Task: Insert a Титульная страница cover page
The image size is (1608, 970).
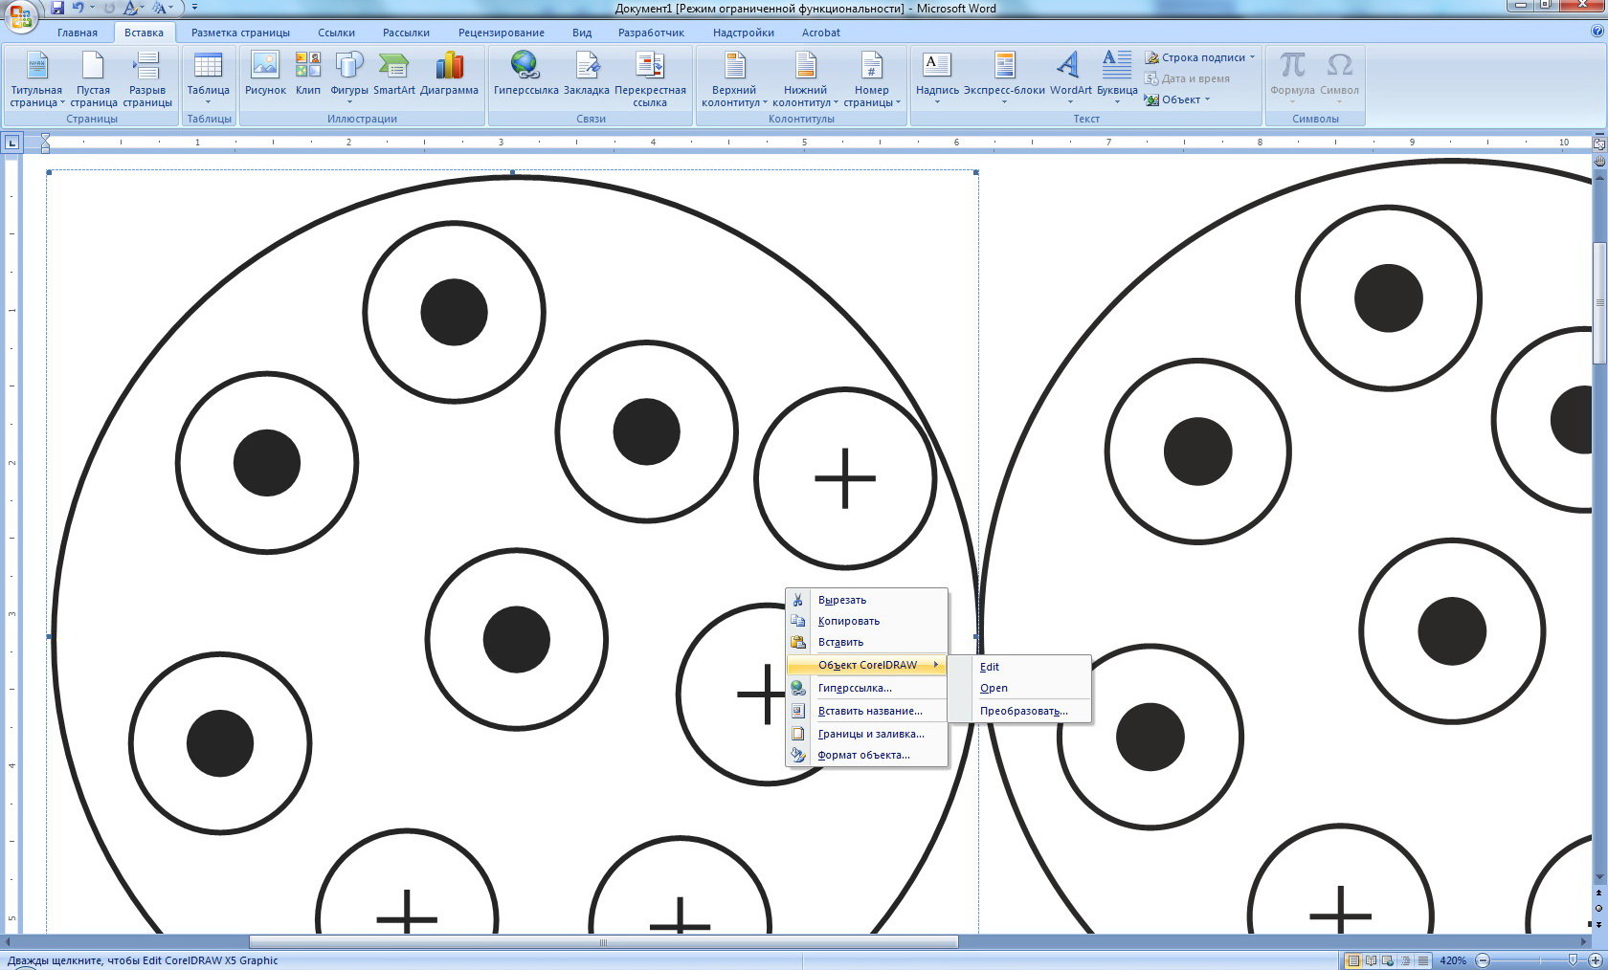Action: coord(36,78)
